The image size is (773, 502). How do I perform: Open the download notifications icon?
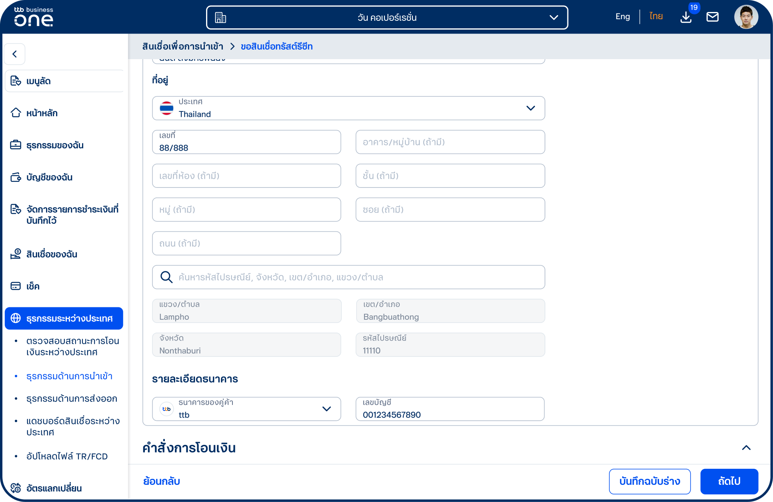686,17
